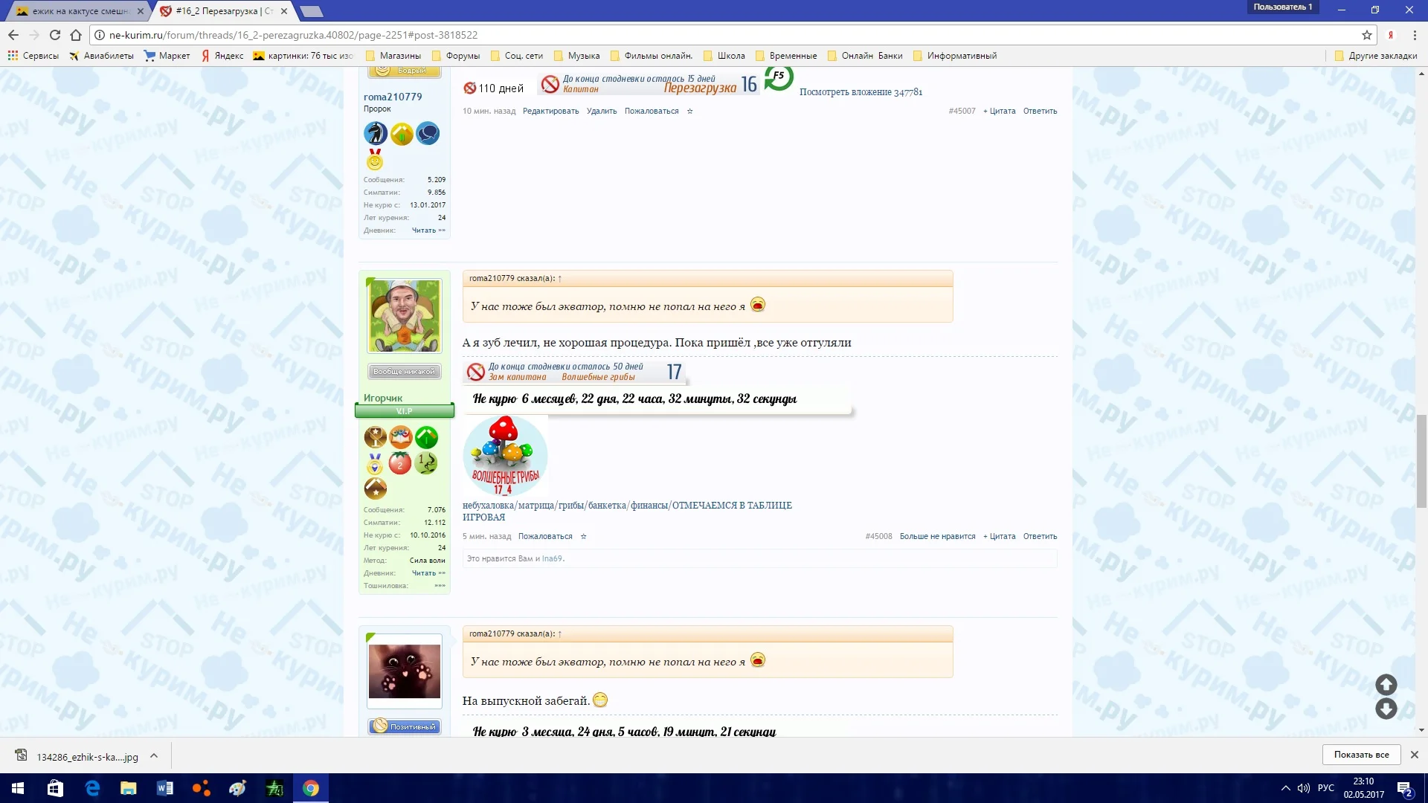
Task: Switch to "ежик на кактусе" browser tab
Action: [74, 11]
